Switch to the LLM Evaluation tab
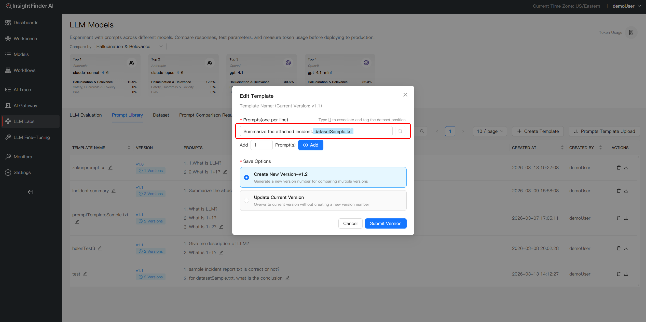 coord(86,115)
